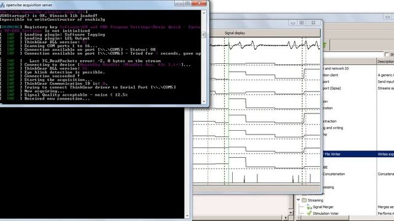The width and height of the screenshot is (394, 221).
Task: Click 'Signal Quality acceptable' console line
Action: [x=76, y=95]
